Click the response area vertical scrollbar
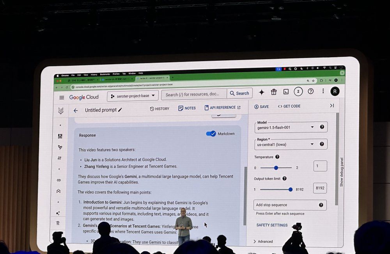This screenshot has width=390, height=254. [245, 195]
